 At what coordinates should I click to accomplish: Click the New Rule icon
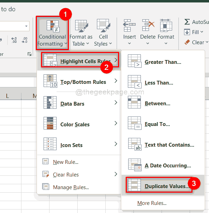(x=45, y=161)
